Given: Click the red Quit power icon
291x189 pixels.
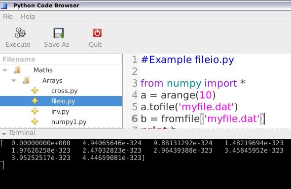Looking at the screenshot, I should click(x=97, y=33).
